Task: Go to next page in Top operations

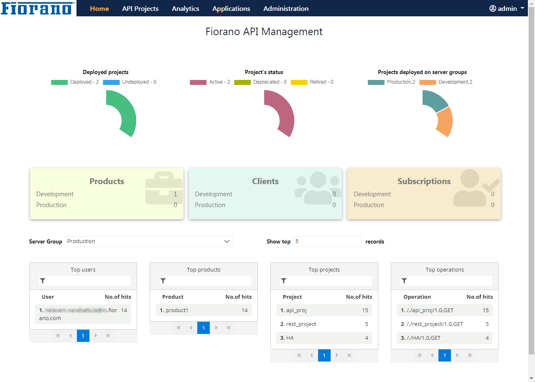Action: tap(457, 355)
